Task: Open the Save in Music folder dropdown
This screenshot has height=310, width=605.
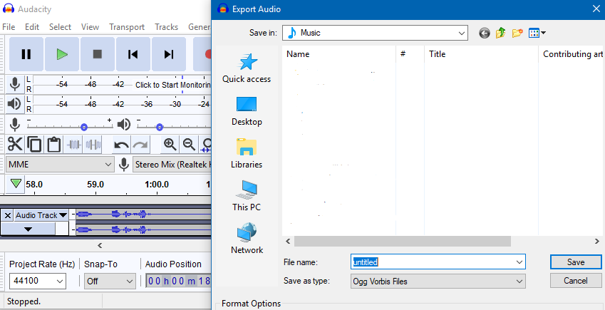Action: pyautogui.click(x=375, y=33)
